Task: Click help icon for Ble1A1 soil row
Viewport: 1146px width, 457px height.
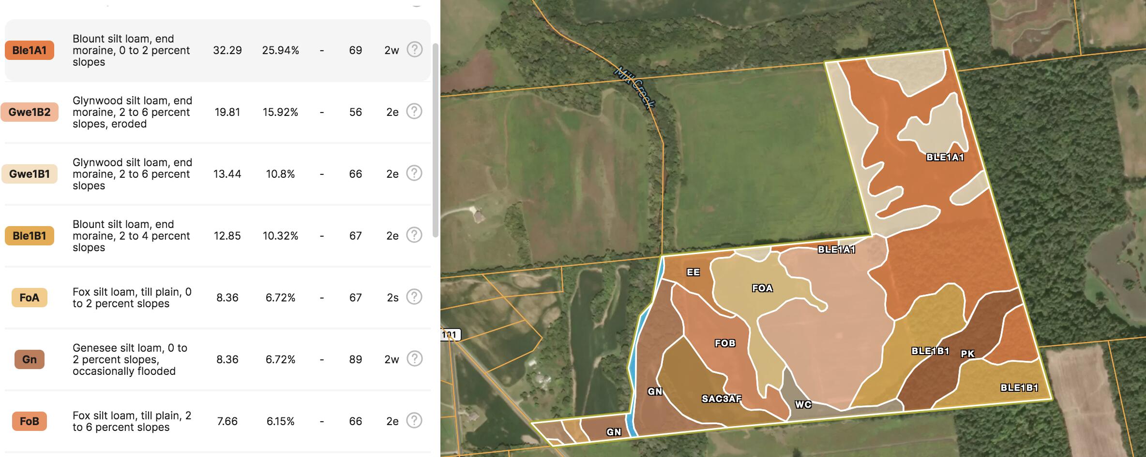Action: point(414,50)
